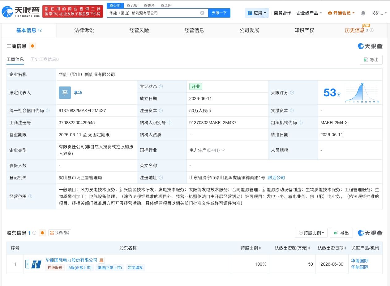Export 工商信息 with 导出 button
Viewport: 390px width, 286px height.
pos(371,60)
